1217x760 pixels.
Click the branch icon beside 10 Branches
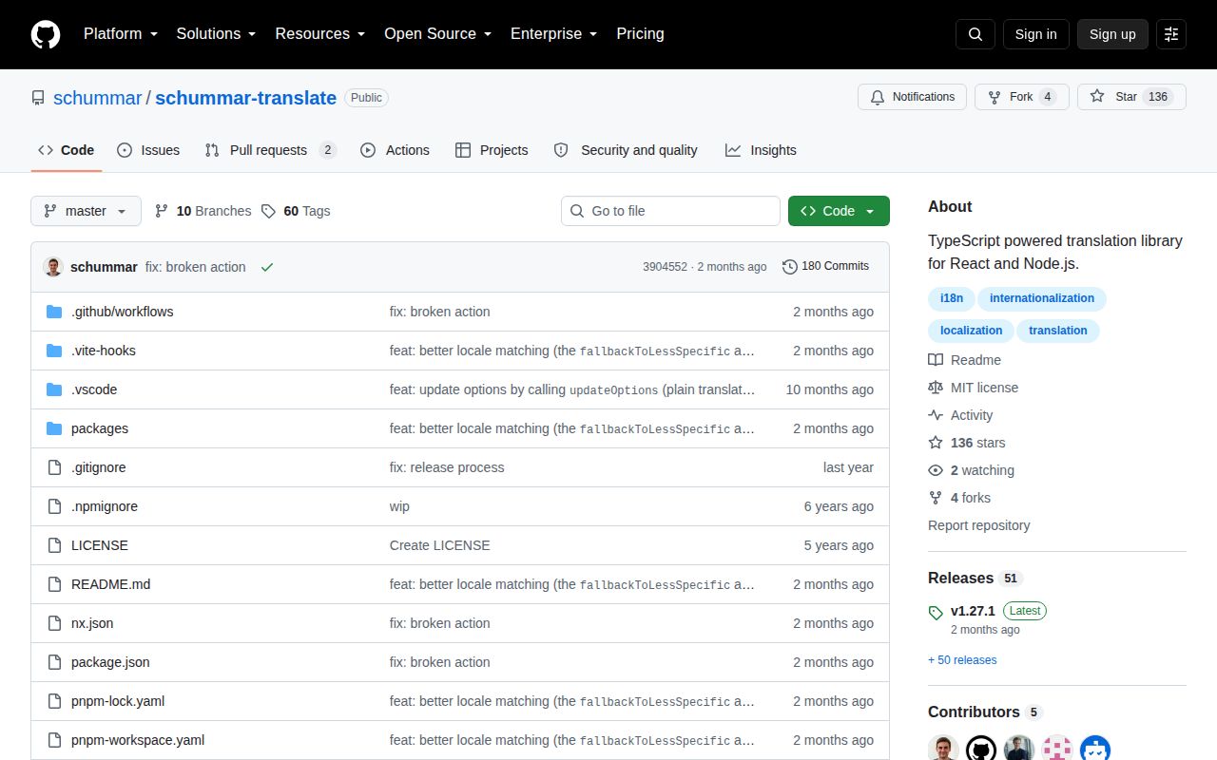pyautogui.click(x=162, y=211)
